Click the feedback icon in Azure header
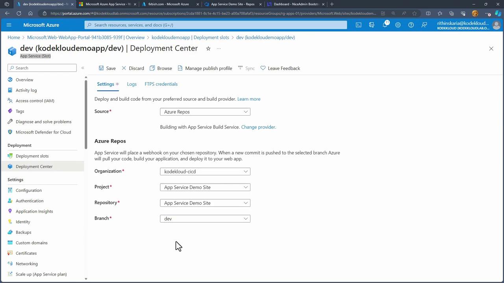504x283 pixels. pos(424,25)
